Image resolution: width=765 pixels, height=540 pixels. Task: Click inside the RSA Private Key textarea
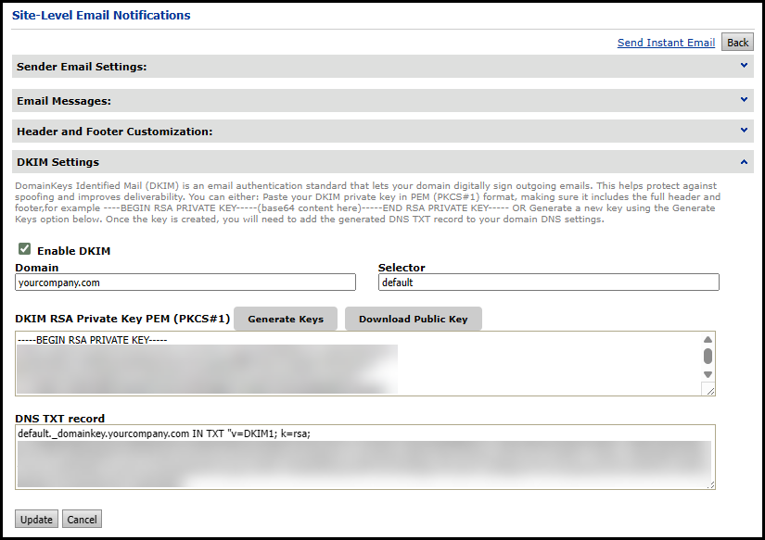(x=356, y=363)
